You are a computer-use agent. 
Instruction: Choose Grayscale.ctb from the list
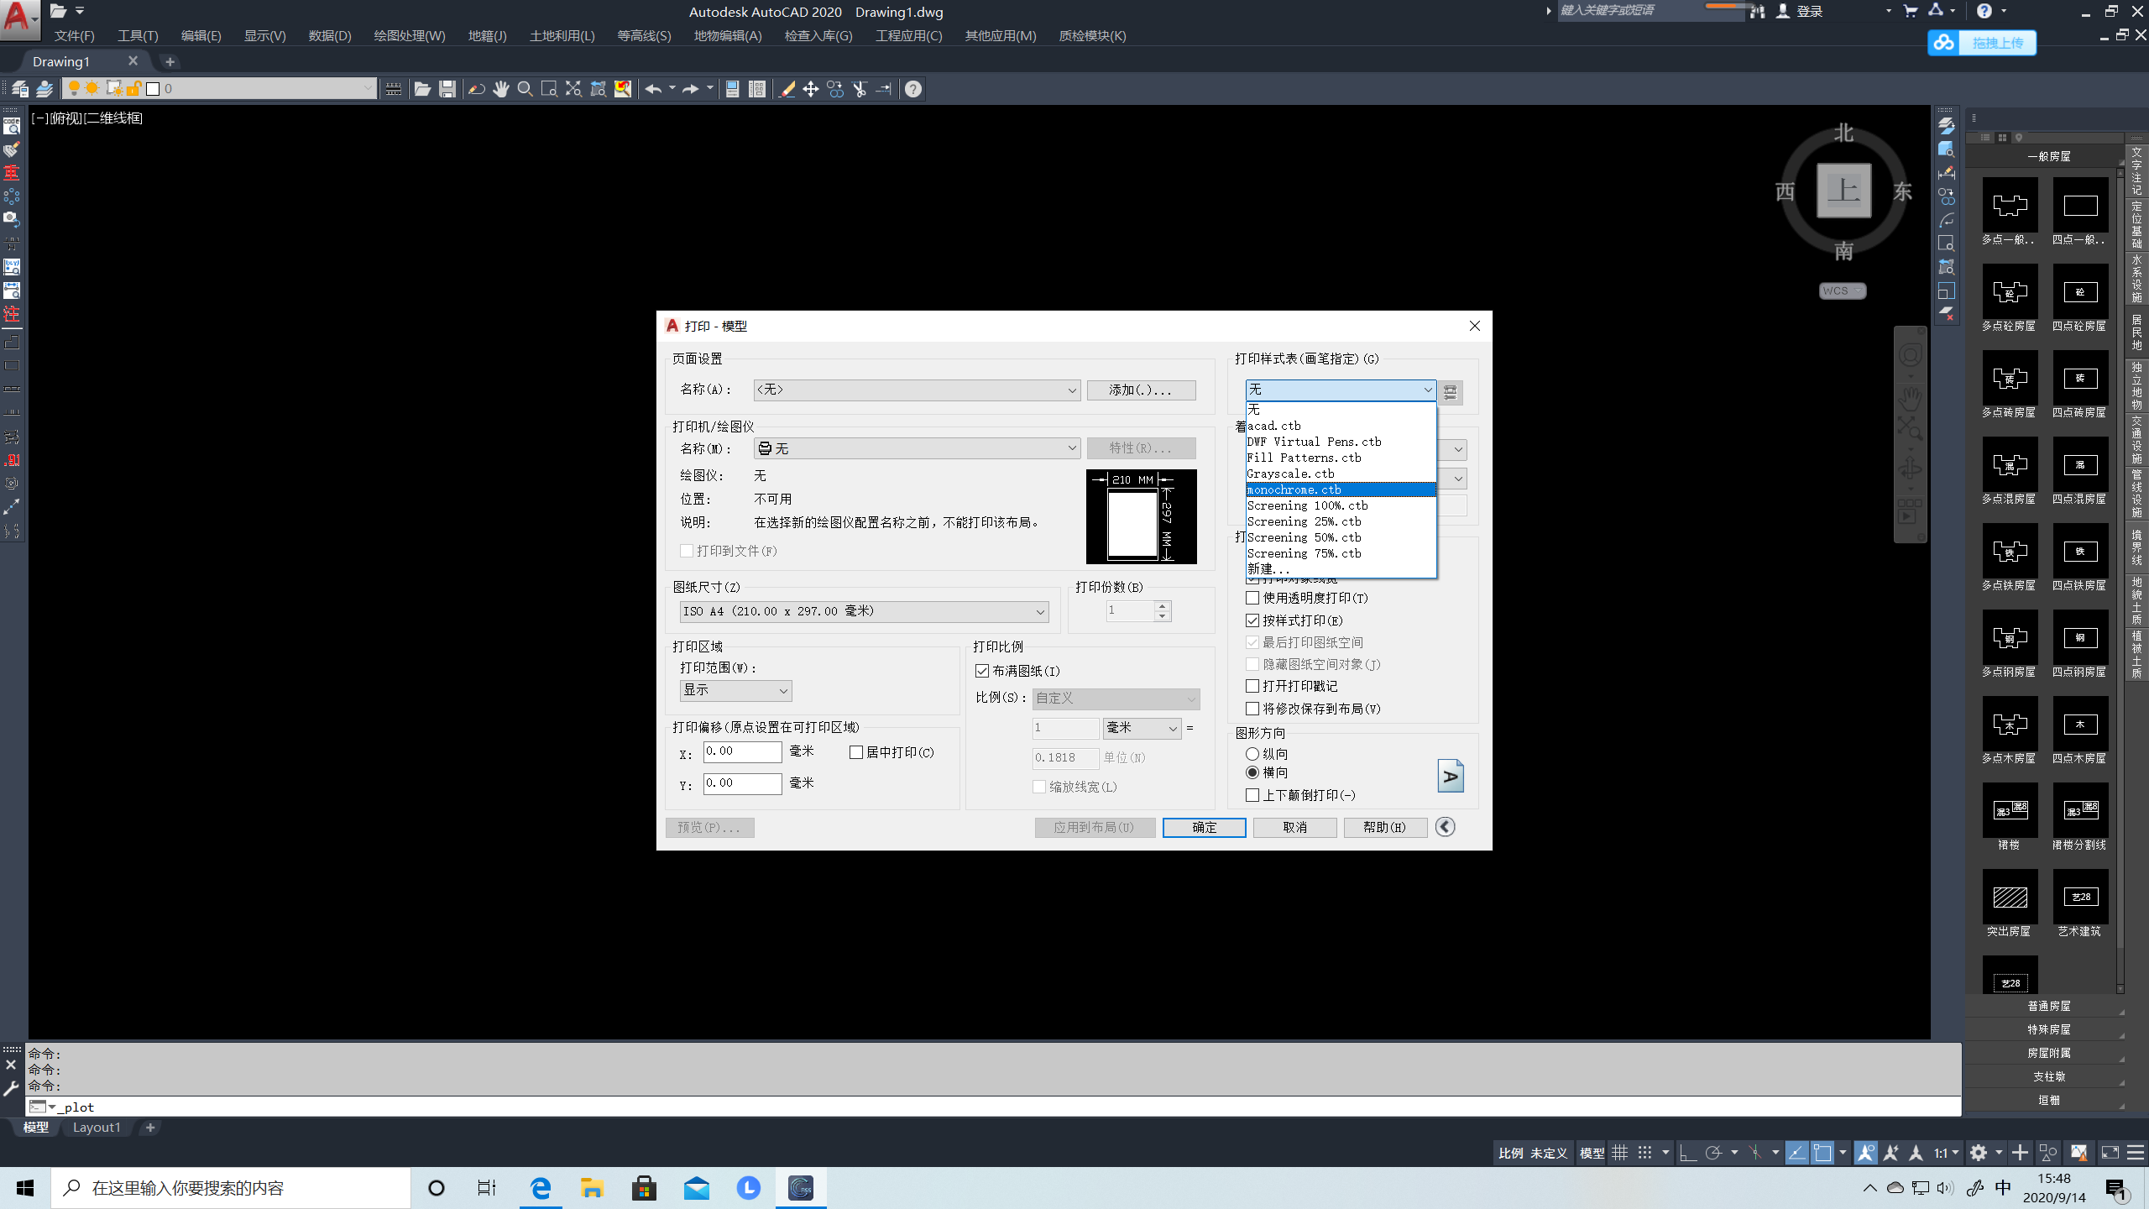[1341, 474]
